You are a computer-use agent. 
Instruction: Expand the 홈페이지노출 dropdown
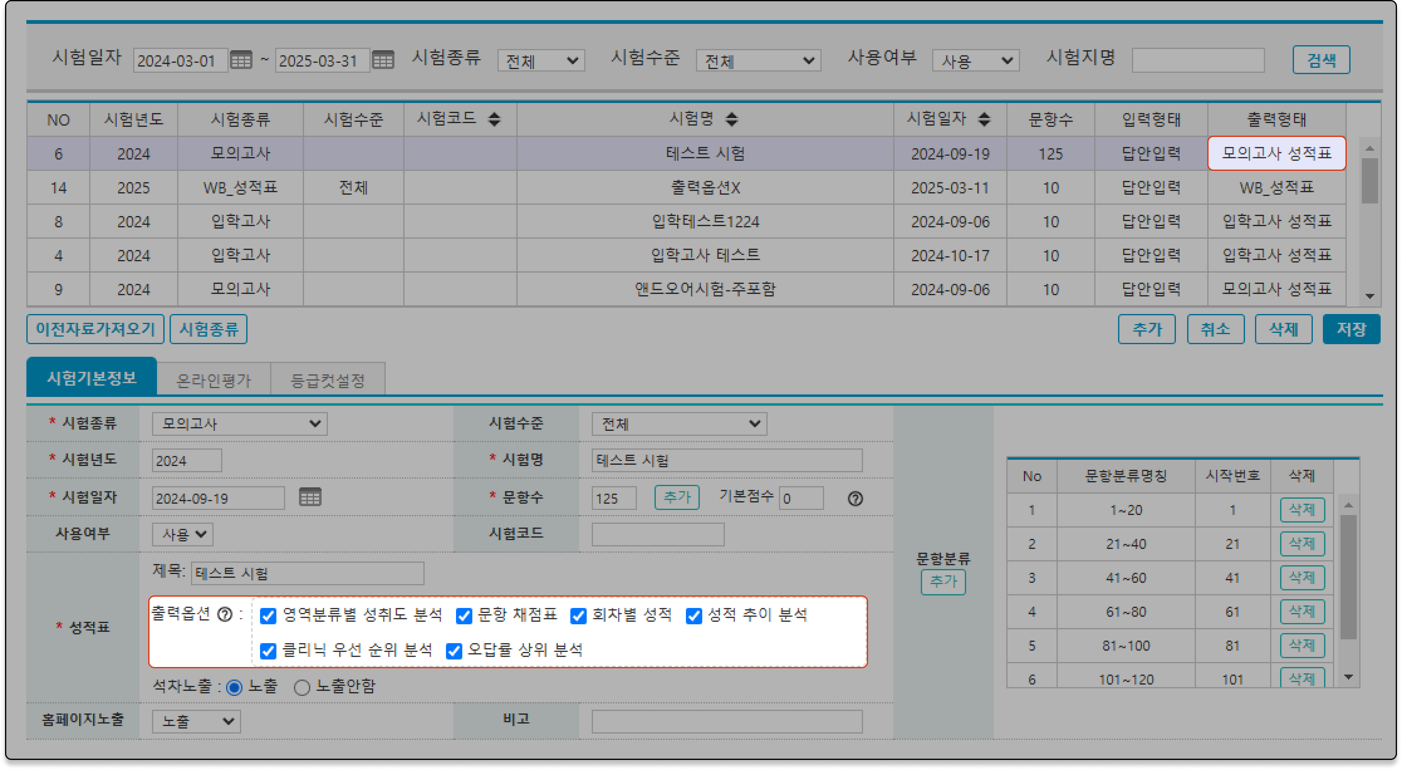click(x=196, y=721)
